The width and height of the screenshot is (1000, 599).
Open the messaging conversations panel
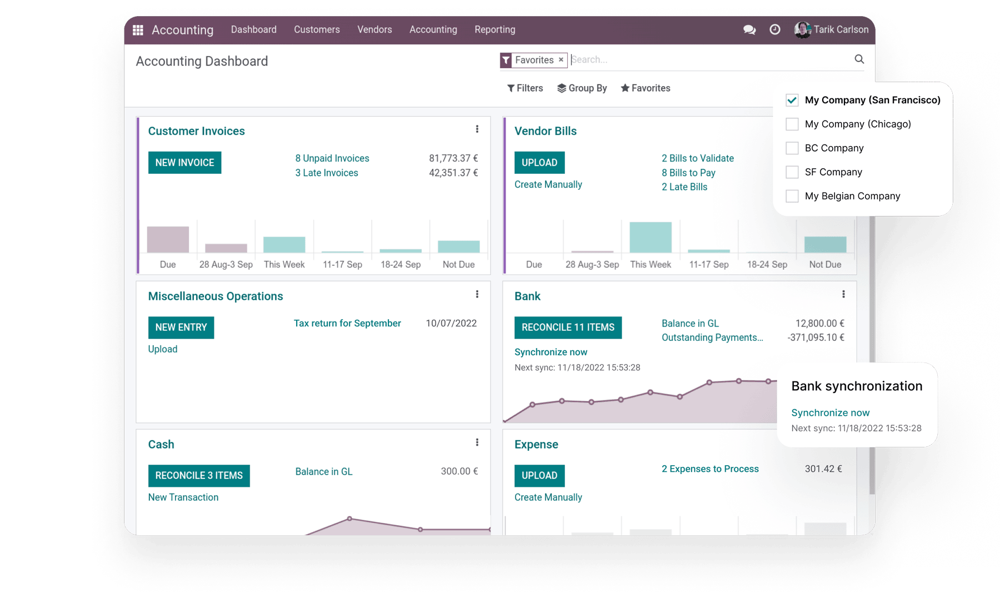(x=749, y=30)
